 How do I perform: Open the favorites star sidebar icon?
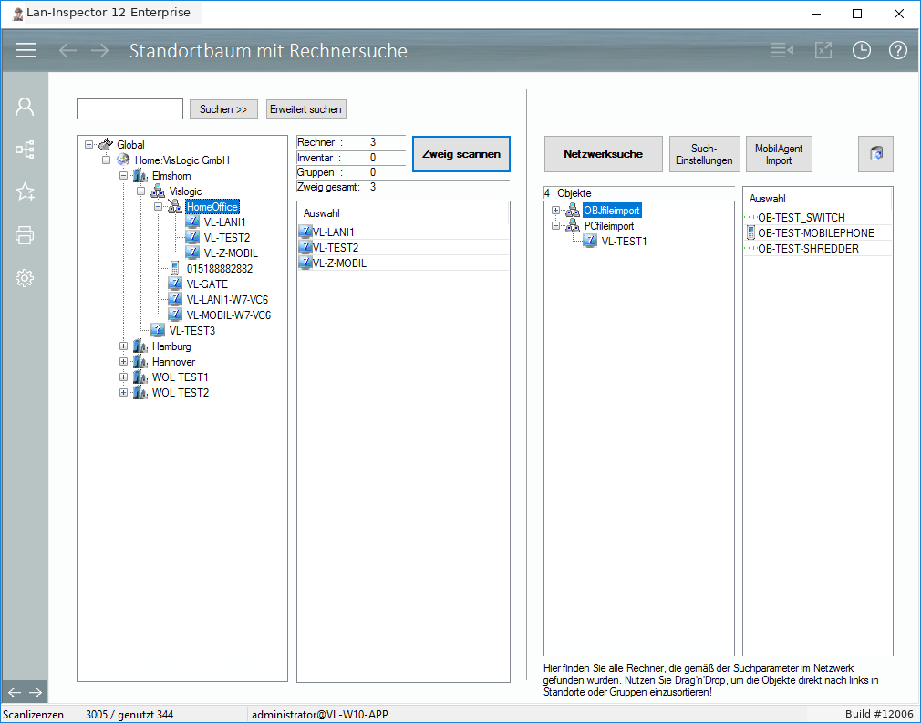click(25, 191)
